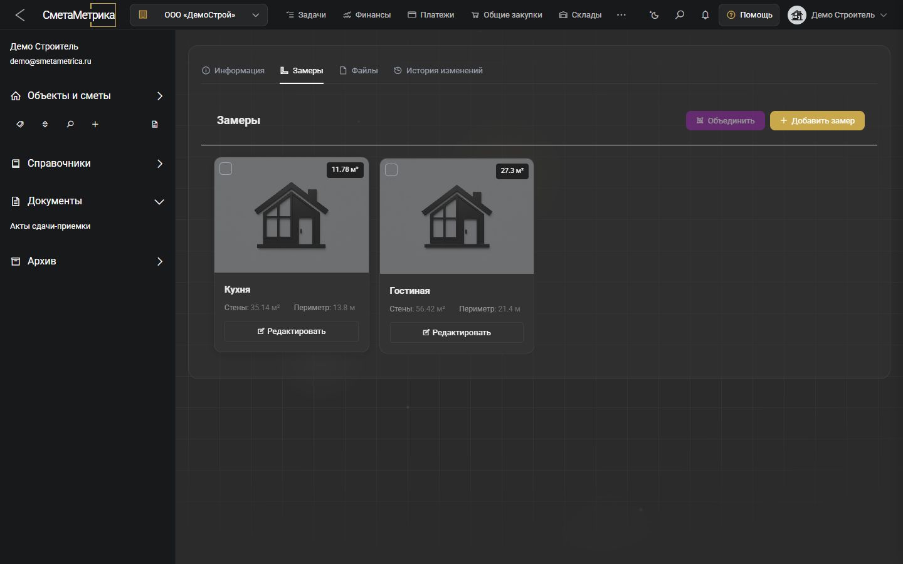Collapse the Документы section
The width and height of the screenshot is (903, 564).
87,201
